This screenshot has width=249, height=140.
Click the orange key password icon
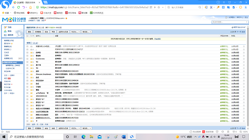click(x=218, y=7)
